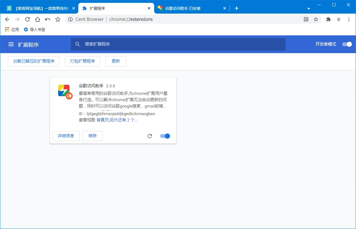
Task: Show site info icon in address bar
Action: [x=70, y=19]
